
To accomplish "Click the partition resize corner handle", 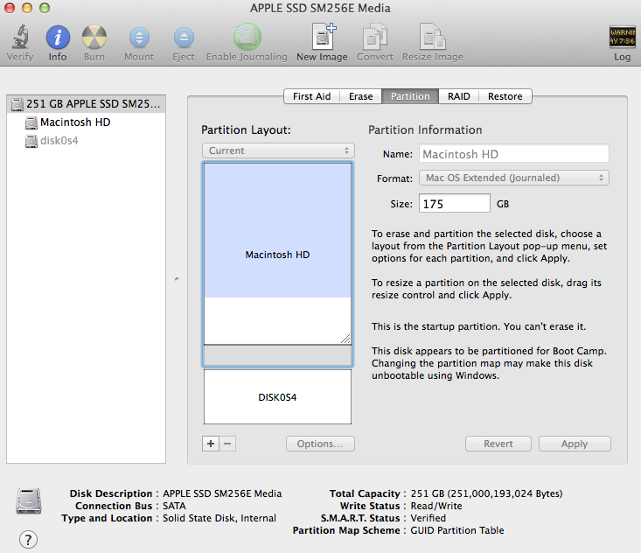I will 345,339.
